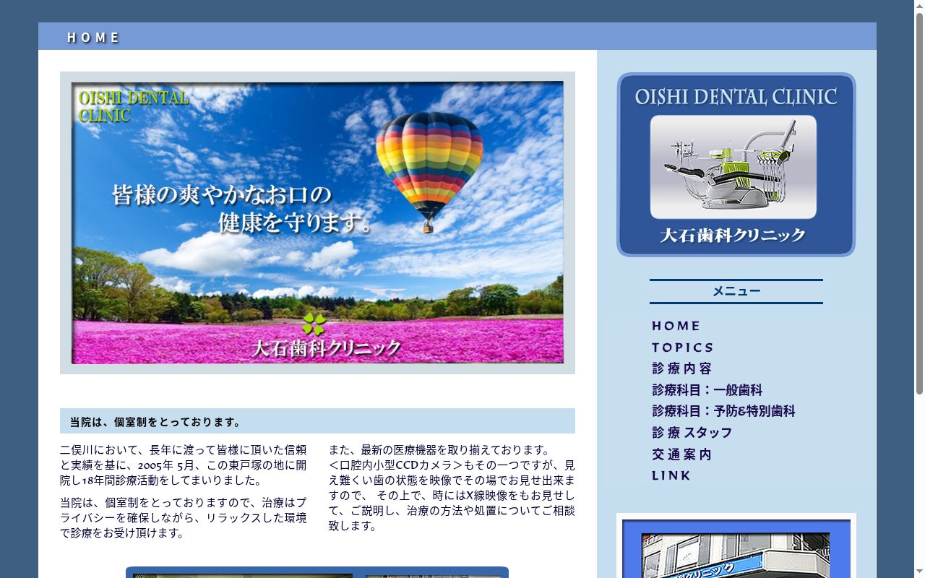Image resolution: width=925 pixels, height=578 pixels.
Task: Click paragraph starting また、最新の医療機器
Action: 452,488
